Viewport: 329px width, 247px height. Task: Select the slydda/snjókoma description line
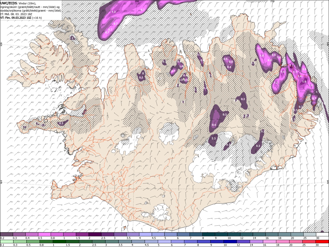(31, 11)
